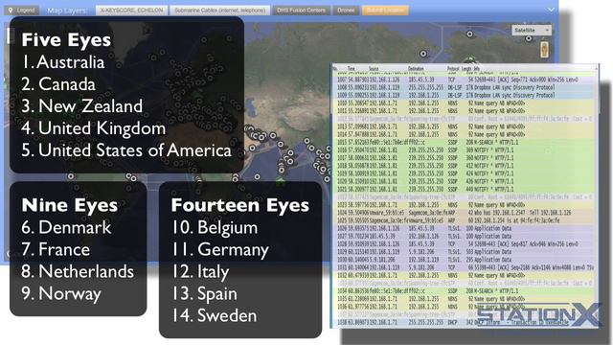
Task: Click the New Zealand list entry
Action: click(x=82, y=106)
